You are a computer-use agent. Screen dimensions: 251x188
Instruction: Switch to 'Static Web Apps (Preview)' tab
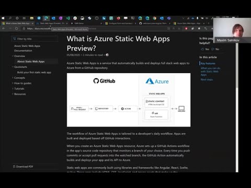coord(51,23)
